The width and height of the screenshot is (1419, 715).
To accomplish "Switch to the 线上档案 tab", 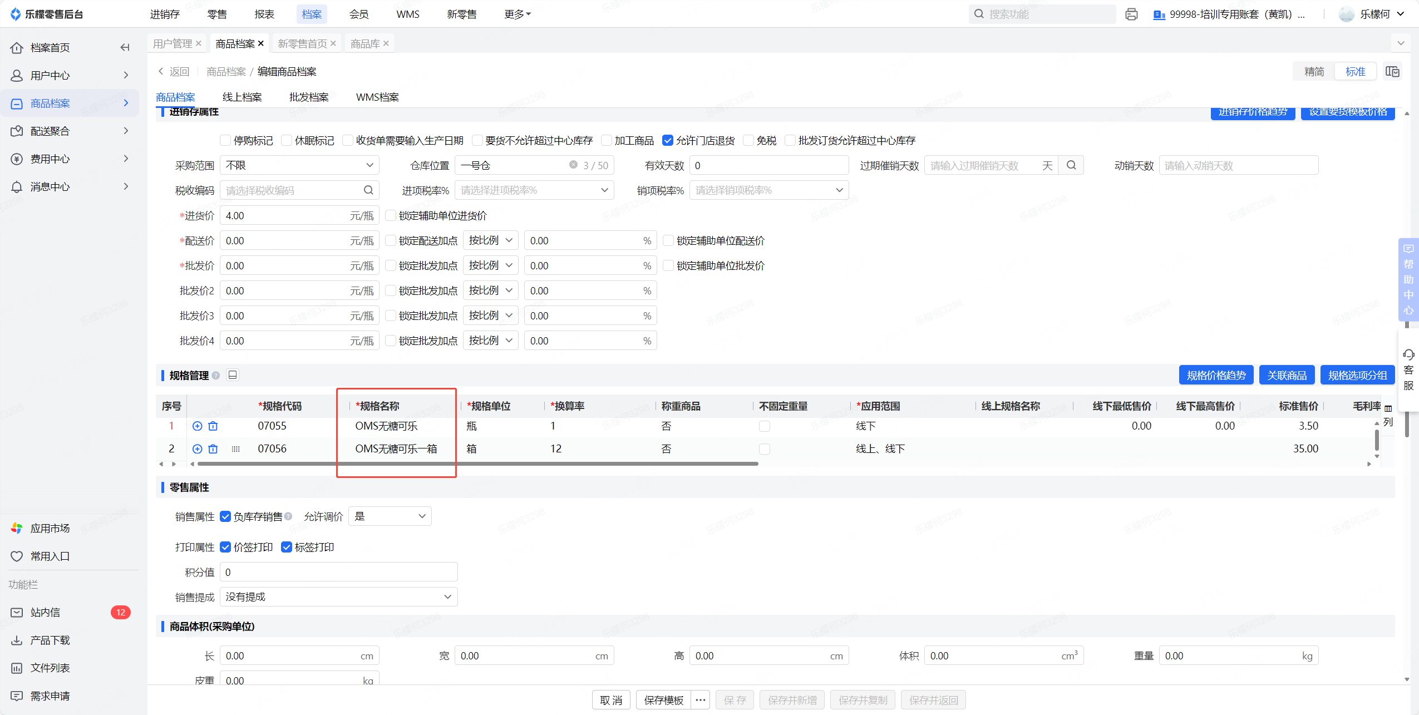I will tap(242, 97).
